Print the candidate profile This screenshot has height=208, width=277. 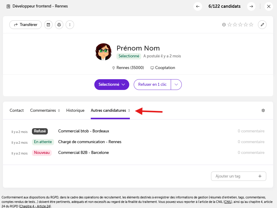click(x=59, y=25)
